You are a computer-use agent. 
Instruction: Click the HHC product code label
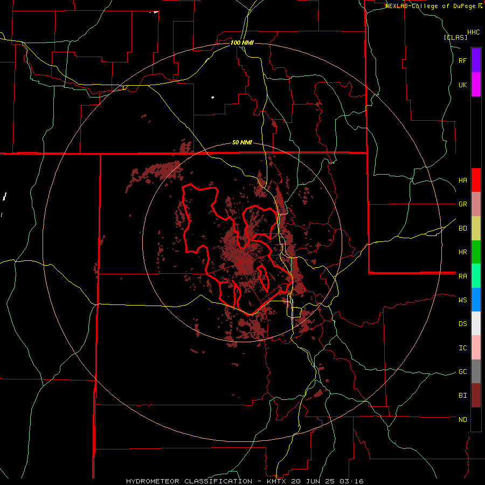[x=474, y=32]
